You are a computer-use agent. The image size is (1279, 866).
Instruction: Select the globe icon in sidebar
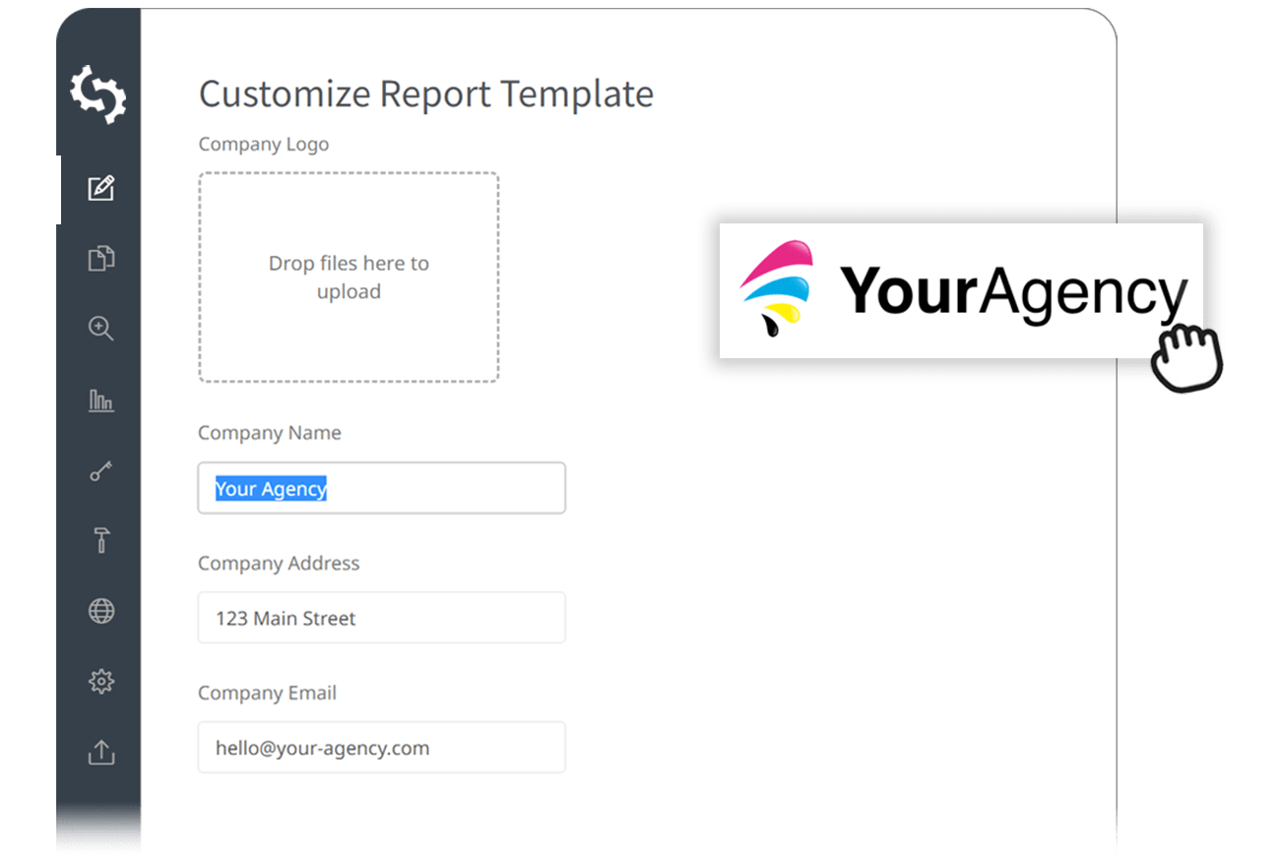[x=100, y=611]
